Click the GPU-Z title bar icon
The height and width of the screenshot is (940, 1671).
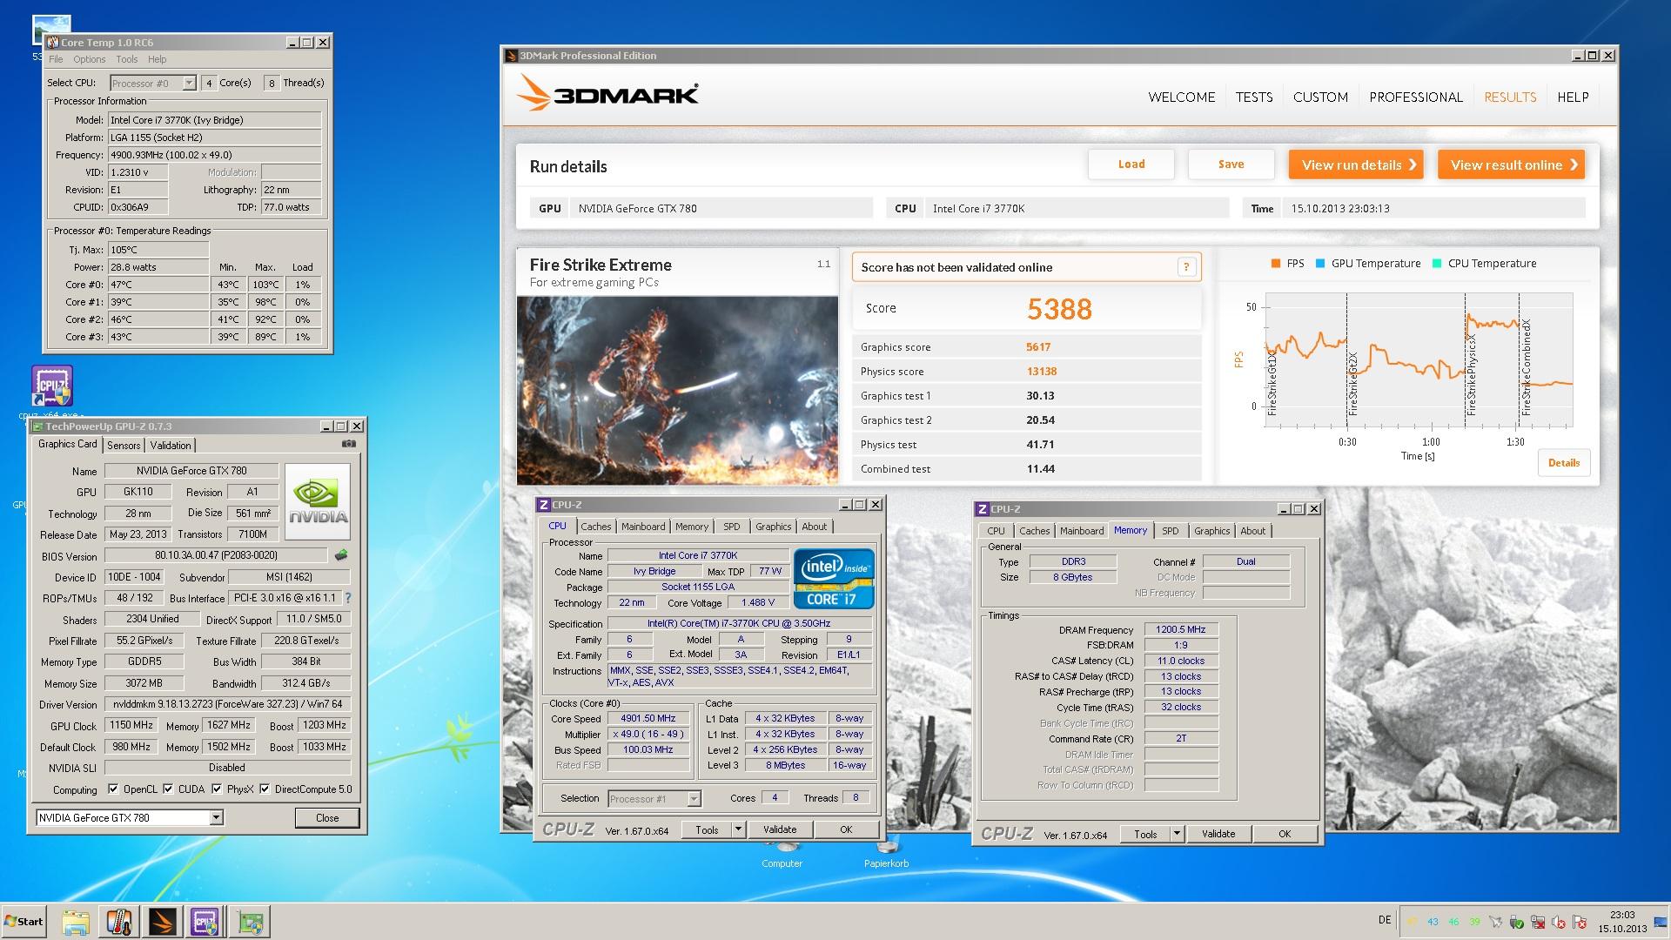tap(37, 426)
